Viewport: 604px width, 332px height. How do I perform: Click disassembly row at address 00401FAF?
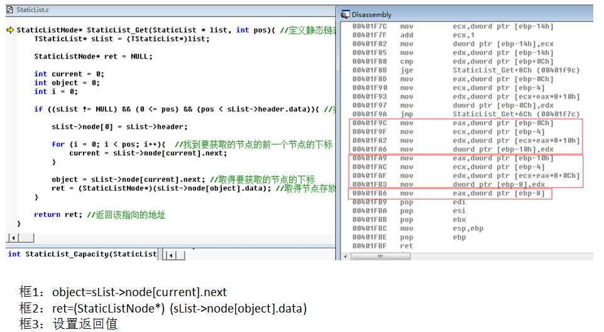(466, 176)
